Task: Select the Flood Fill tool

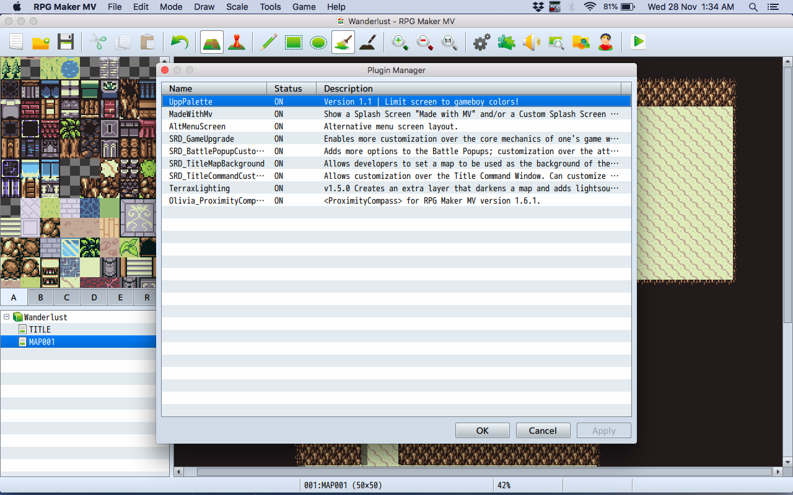Action: [343, 42]
